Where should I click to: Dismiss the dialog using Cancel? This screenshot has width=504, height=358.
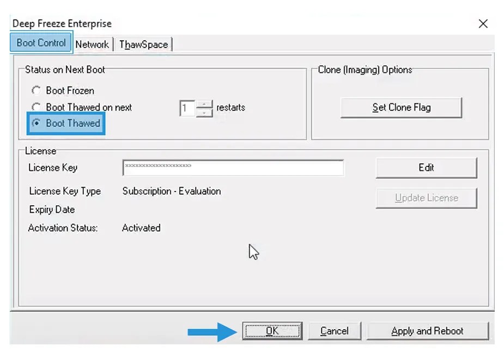point(334,330)
